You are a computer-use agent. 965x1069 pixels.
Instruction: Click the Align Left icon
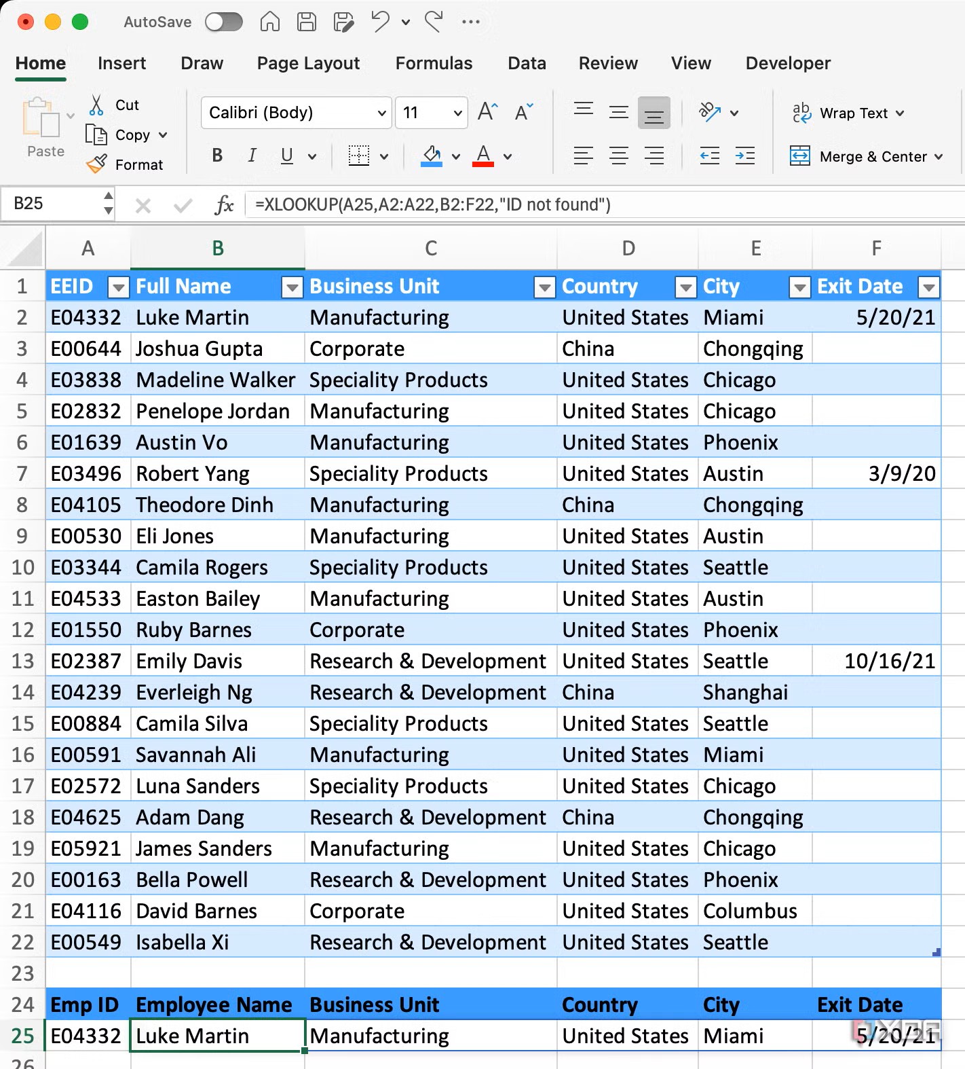pos(584,156)
